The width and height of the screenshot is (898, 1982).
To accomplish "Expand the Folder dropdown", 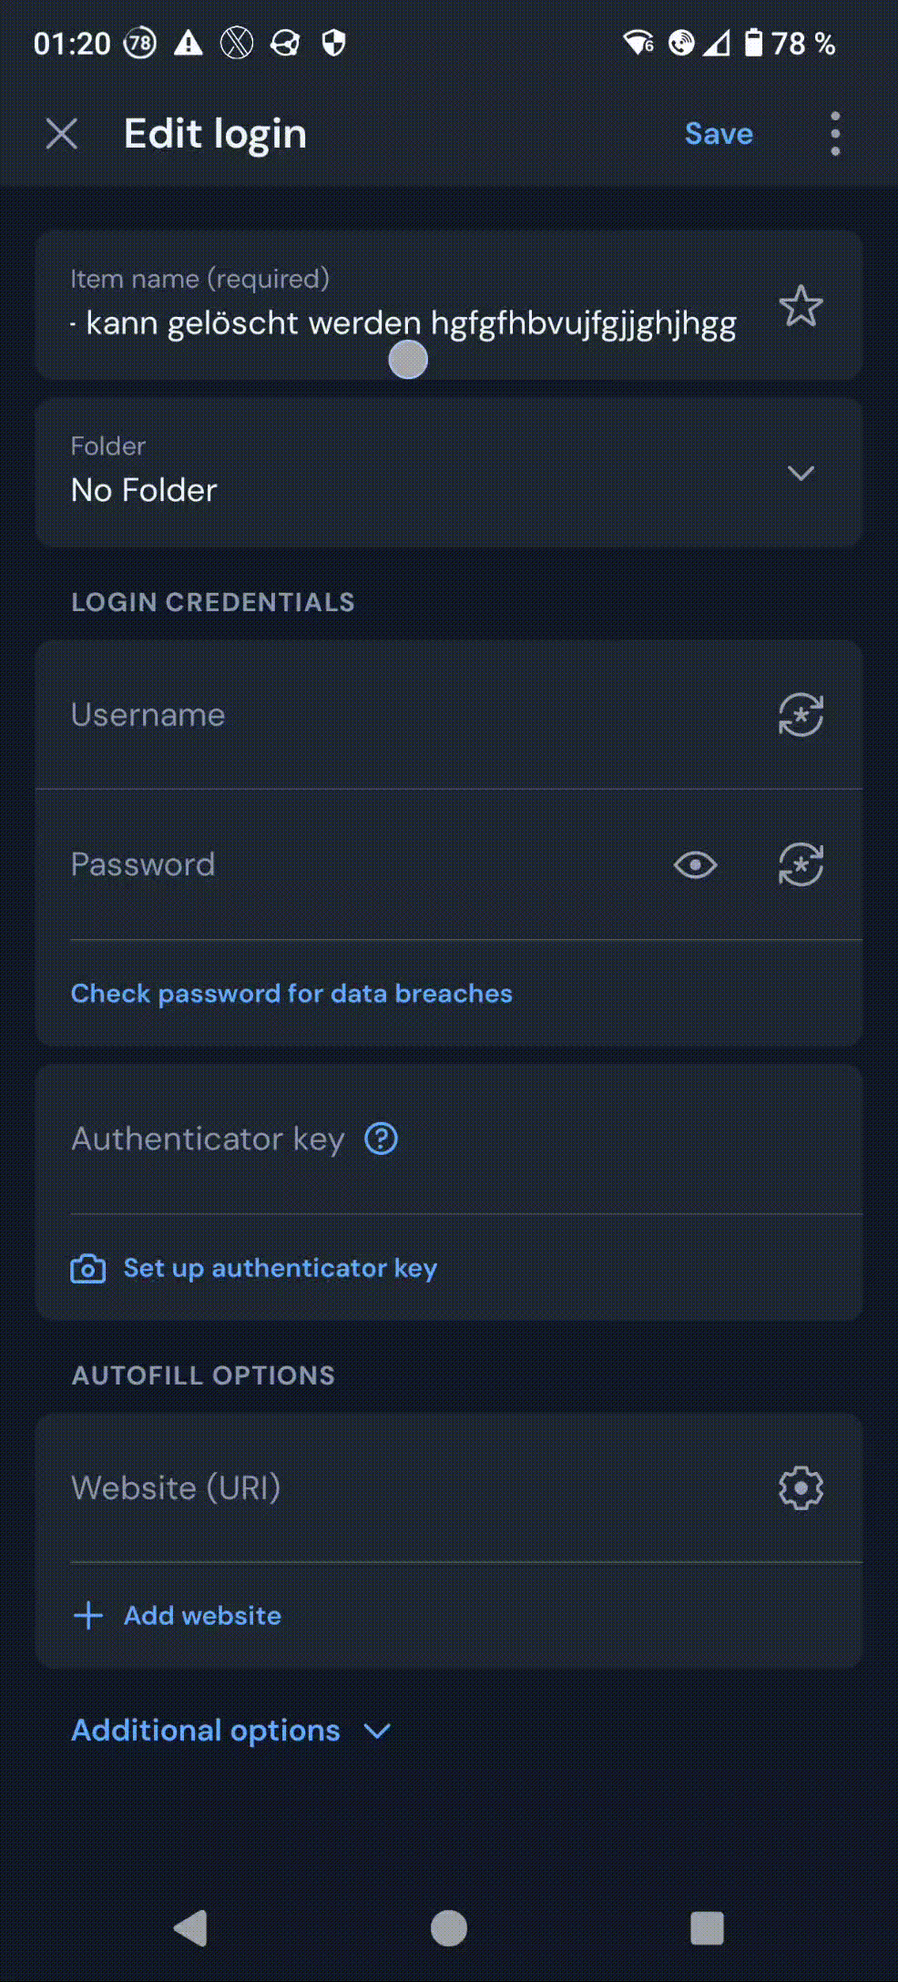I will (801, 473).
